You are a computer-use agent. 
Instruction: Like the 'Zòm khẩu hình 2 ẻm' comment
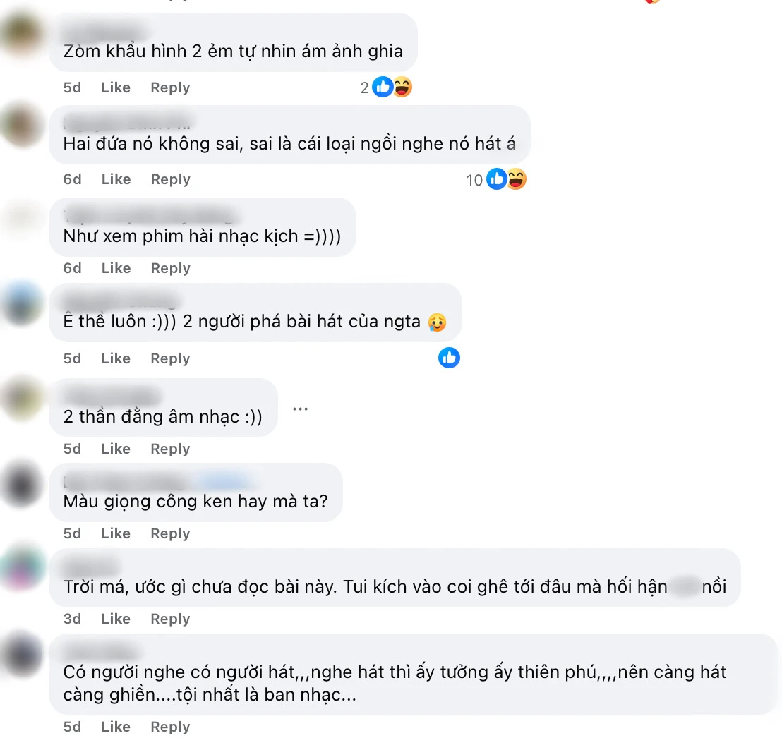pos(116,87)
